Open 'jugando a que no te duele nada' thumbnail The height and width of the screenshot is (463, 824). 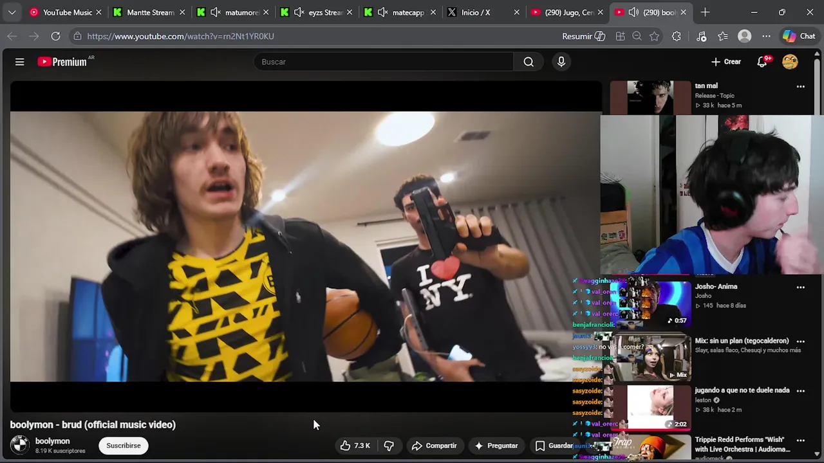pyautogui.click(x=651, y=407)
